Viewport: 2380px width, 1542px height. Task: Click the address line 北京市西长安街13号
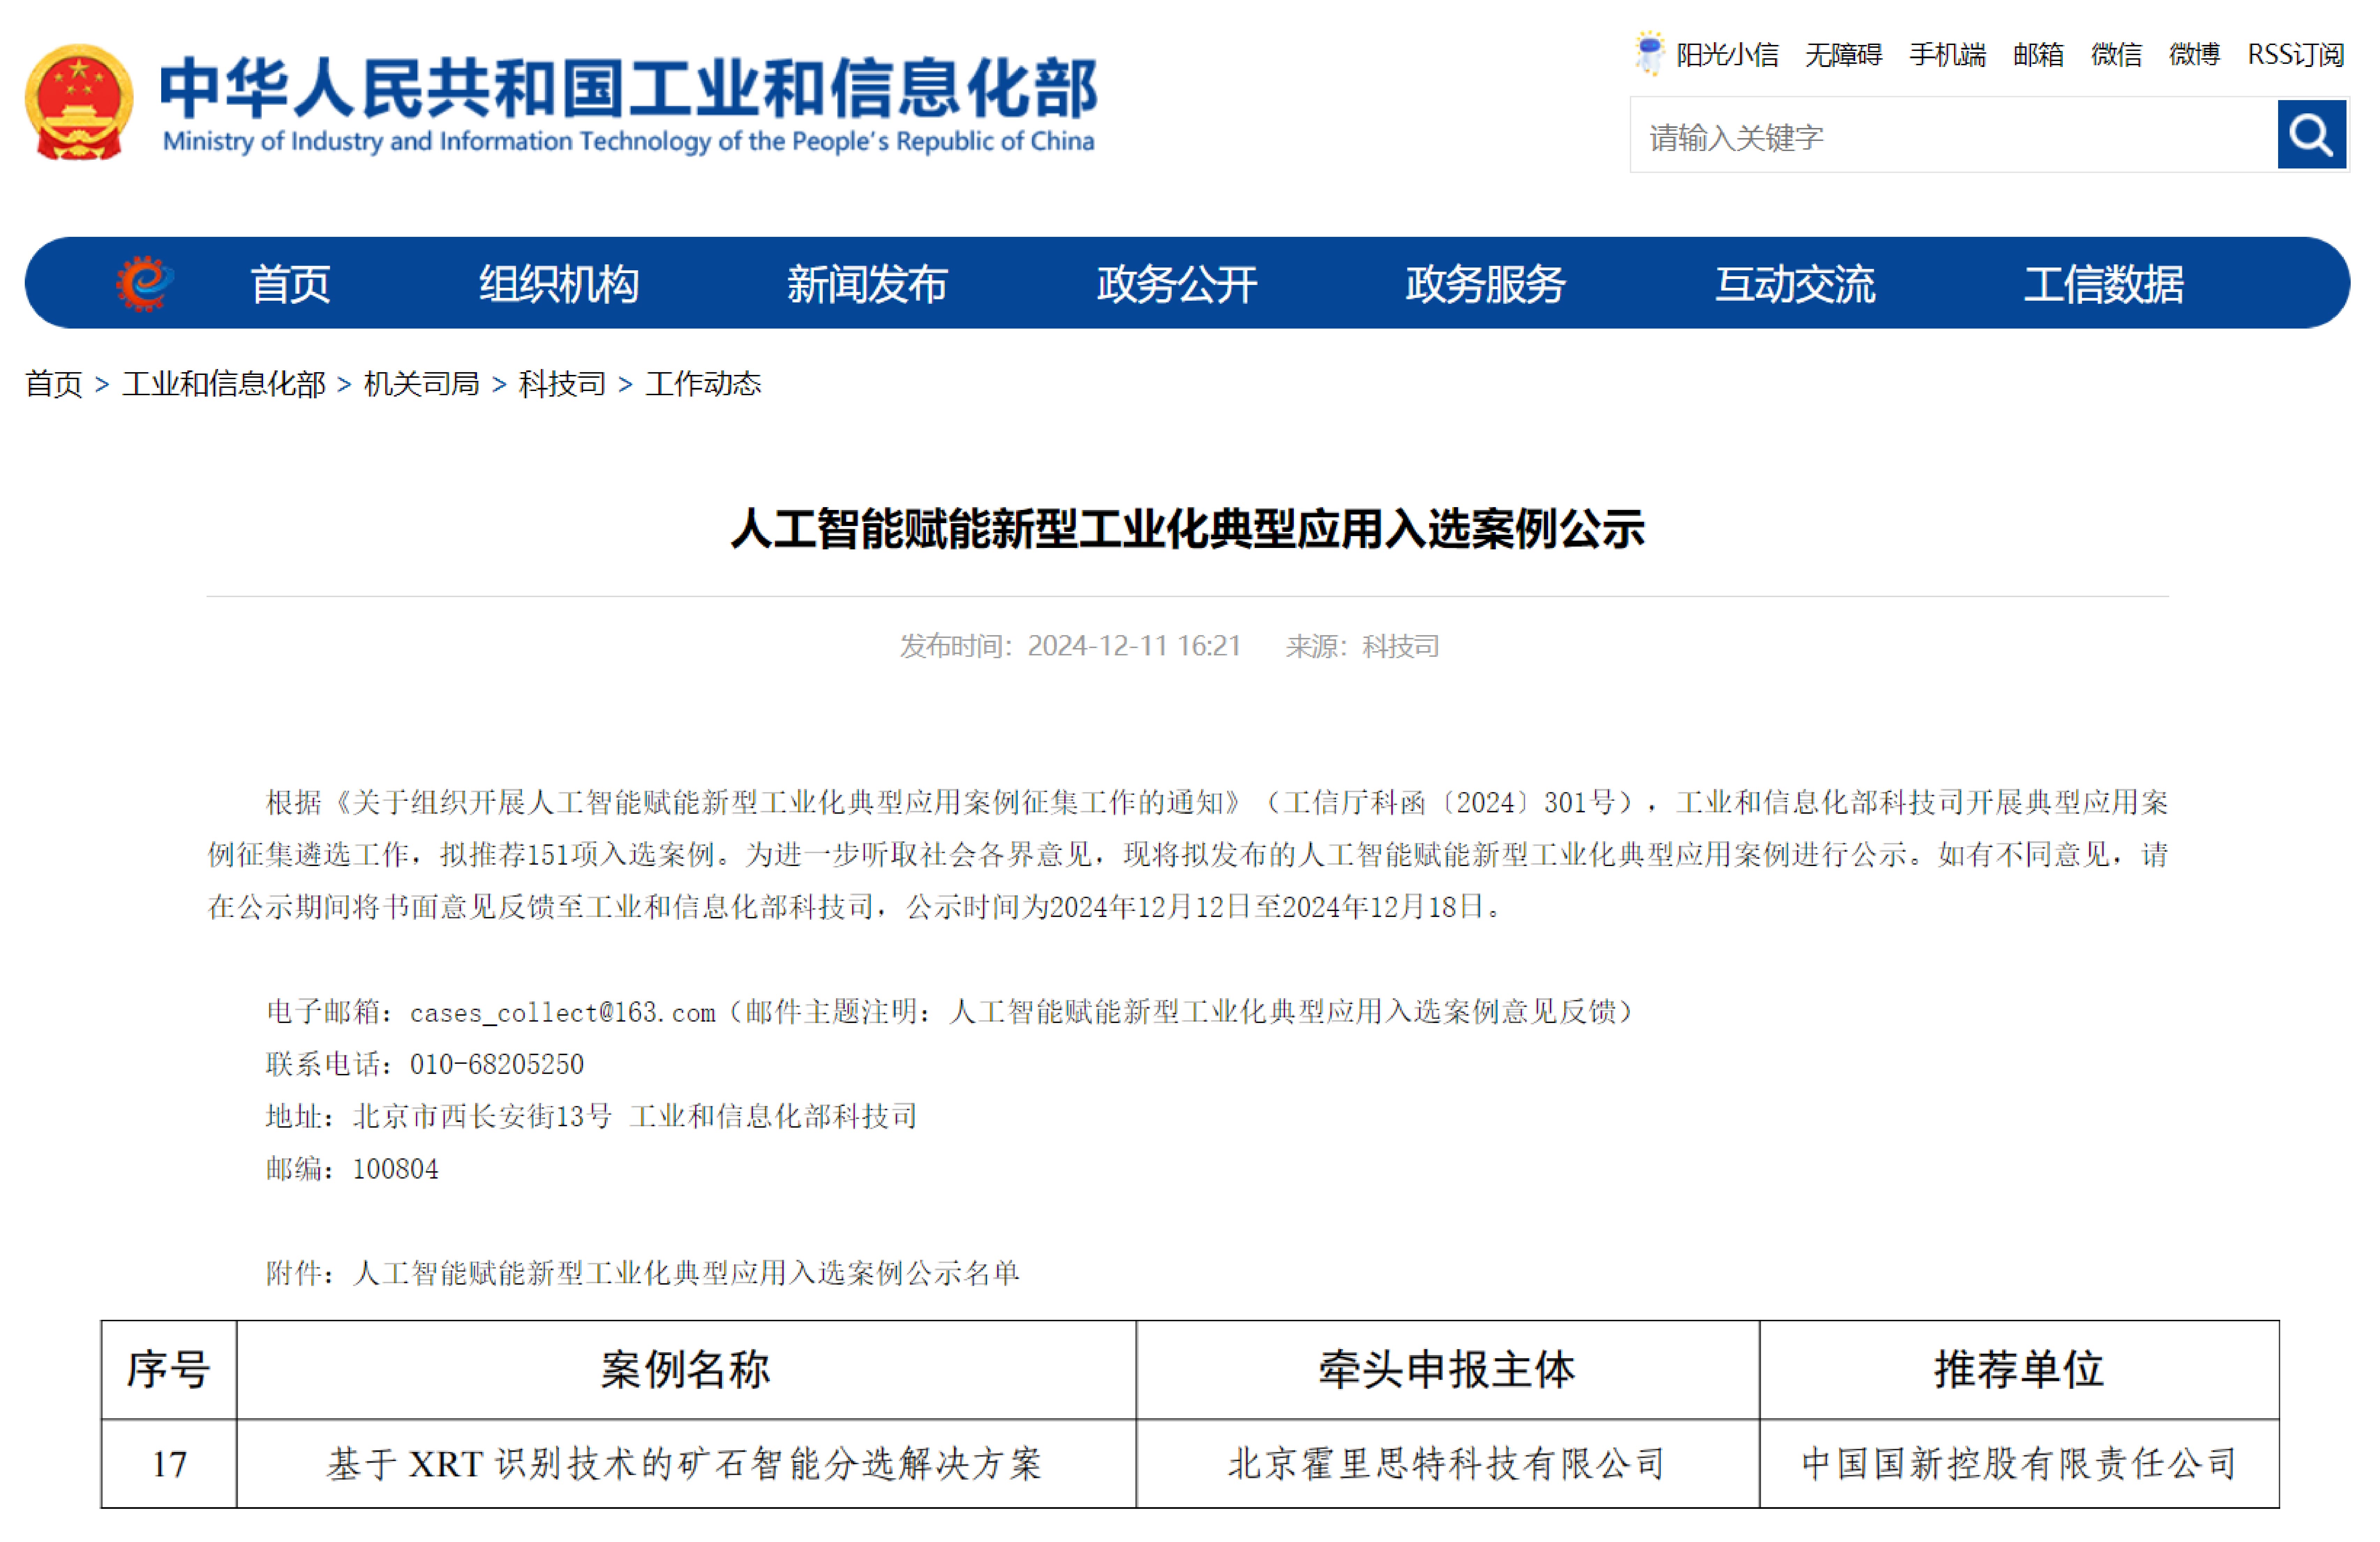[x=482, y=1116]
